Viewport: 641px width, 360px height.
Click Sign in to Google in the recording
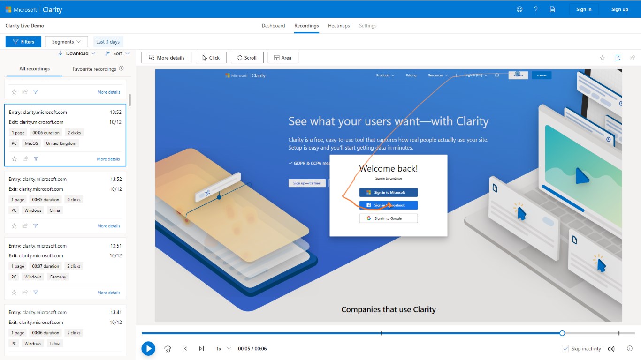(x=389, y=218)
